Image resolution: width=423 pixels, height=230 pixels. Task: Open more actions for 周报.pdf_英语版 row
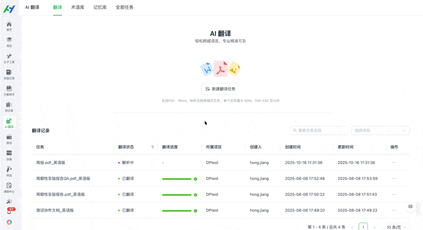pos(393,163)
